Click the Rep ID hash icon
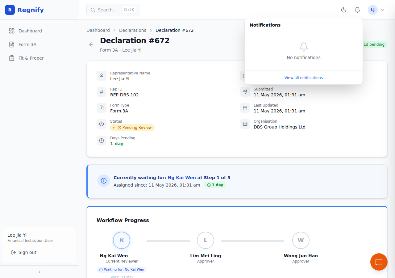The height and width of the screenshot is (278, 395). [x=102, y=92]
